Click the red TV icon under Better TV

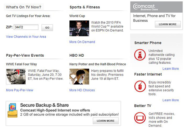140,118
